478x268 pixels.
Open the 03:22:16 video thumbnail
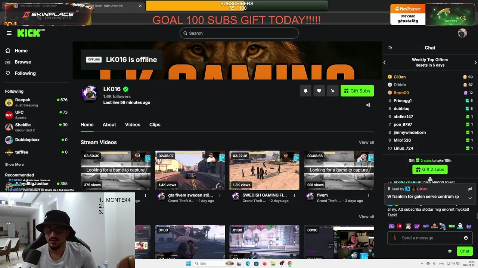(x=264, y=170)
